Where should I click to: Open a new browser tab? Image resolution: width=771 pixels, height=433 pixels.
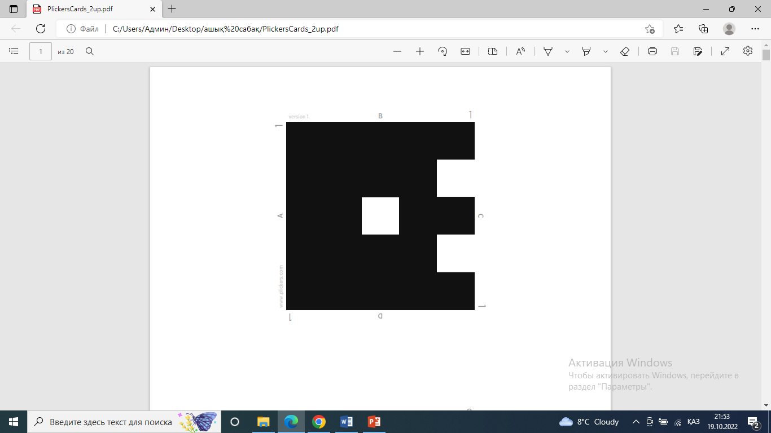tap(172, 9)
